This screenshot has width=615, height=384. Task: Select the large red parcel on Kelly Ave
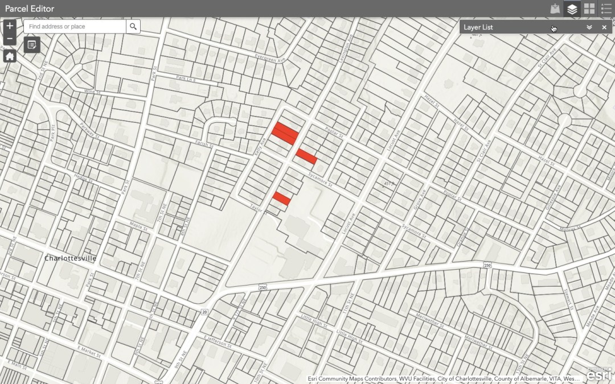tap(284, 133)
